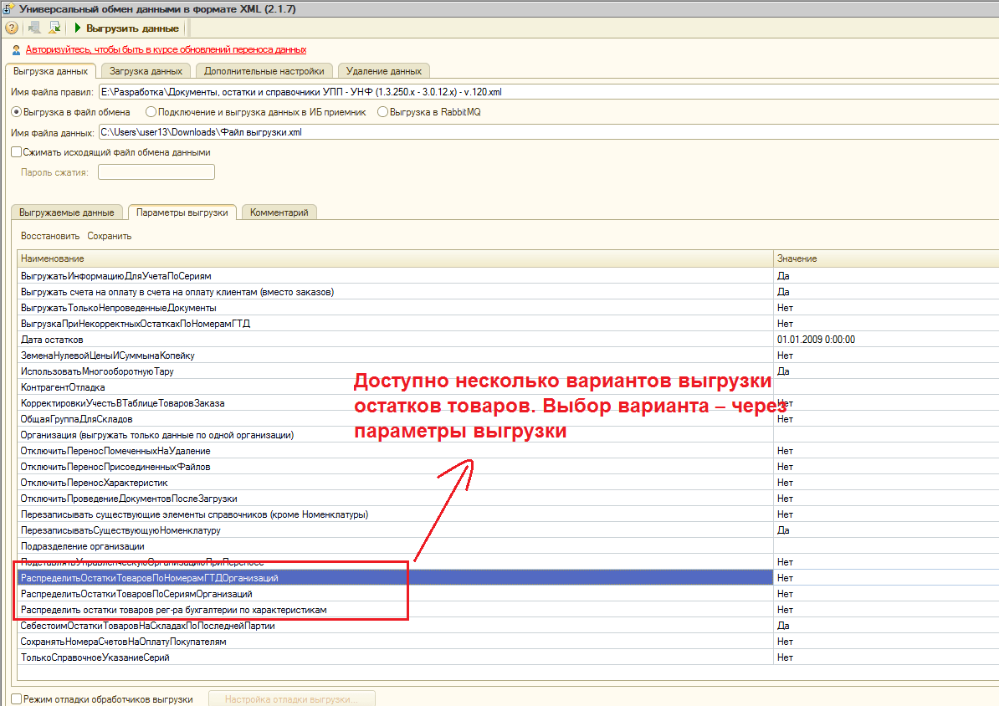This screenshot has width=999, height=706.
Task: Open the Комментарий tab
Action: pyautogui.click(x=279, y=212)
